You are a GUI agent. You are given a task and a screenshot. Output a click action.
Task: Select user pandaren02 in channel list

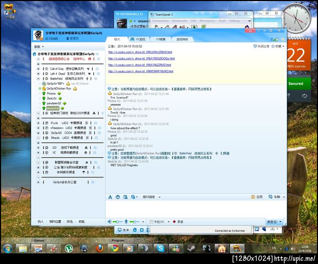click(54, 103)
